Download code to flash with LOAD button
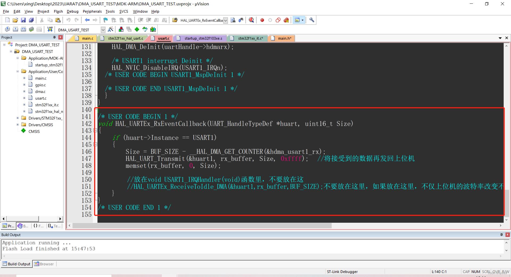 pyautogui.click(x=50, y=29)
